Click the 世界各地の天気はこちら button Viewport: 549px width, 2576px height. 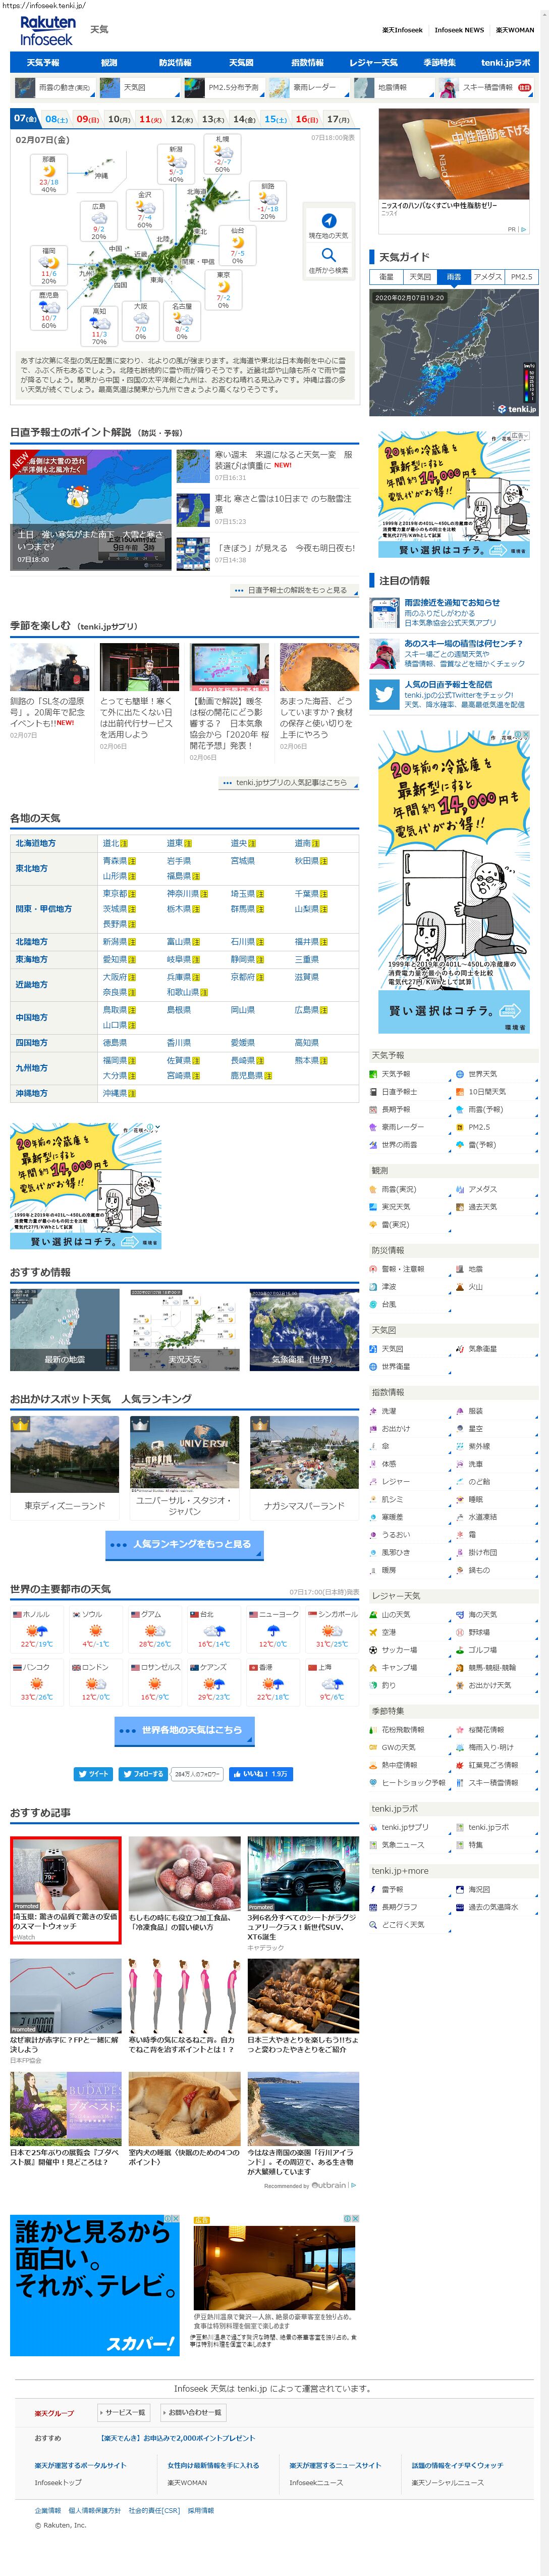[184, 1730]
